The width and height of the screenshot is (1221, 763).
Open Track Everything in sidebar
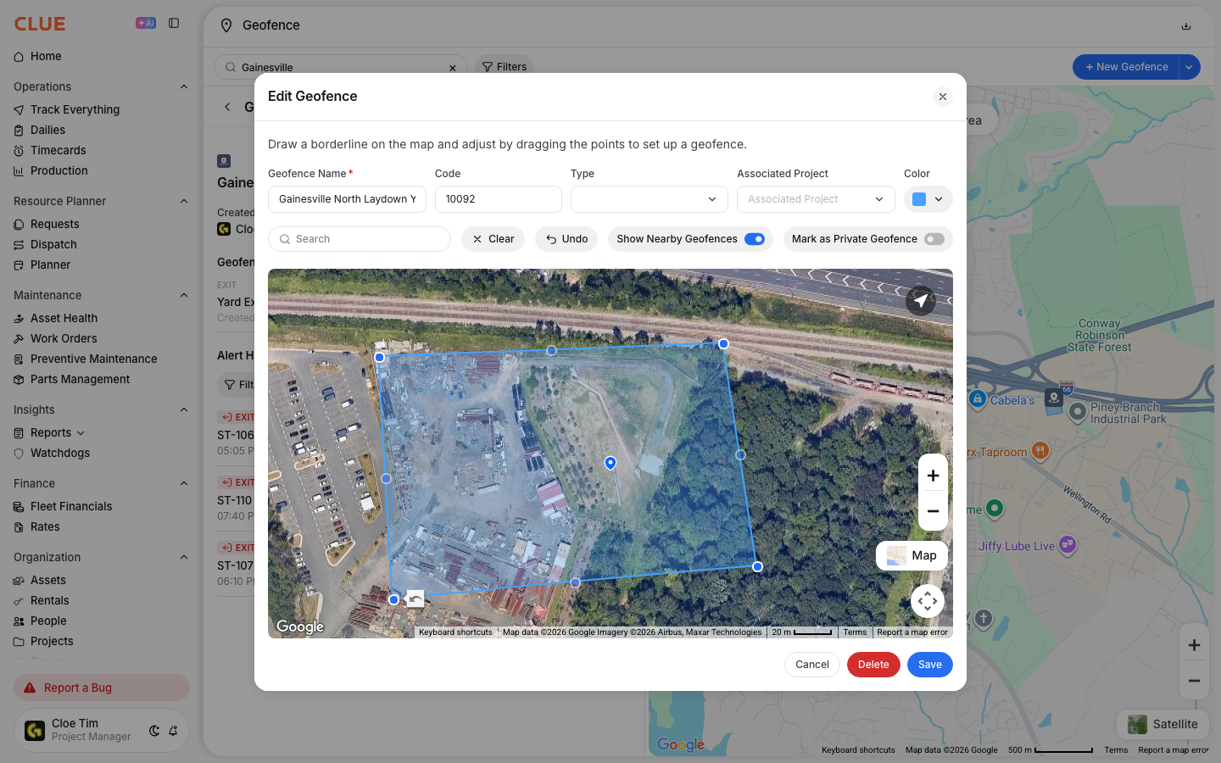75,109
